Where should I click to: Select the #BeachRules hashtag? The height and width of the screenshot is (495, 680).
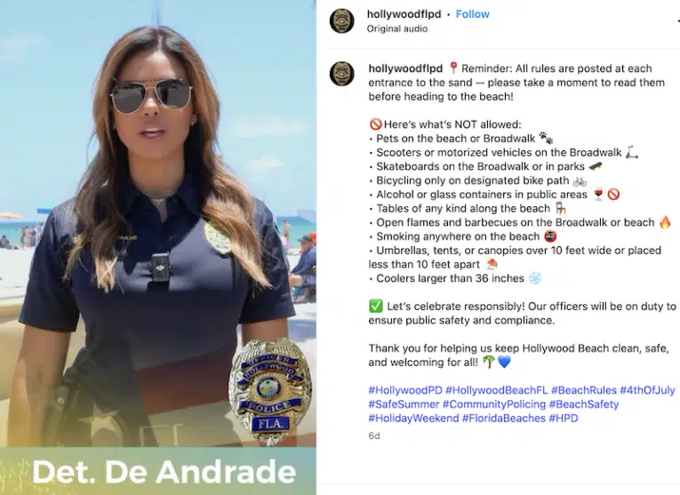[x=584, y=390]
